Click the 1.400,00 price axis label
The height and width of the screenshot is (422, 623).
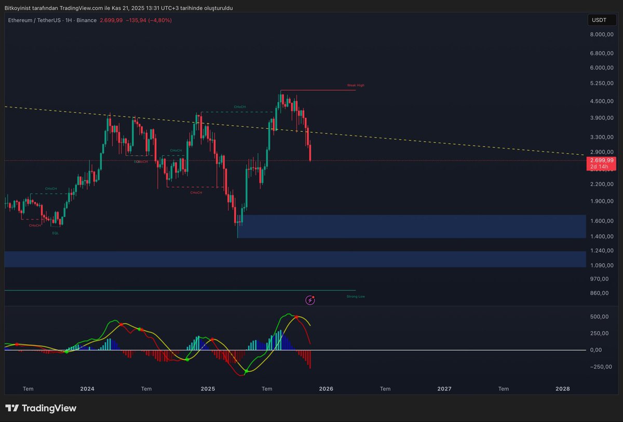coord(602,237)
